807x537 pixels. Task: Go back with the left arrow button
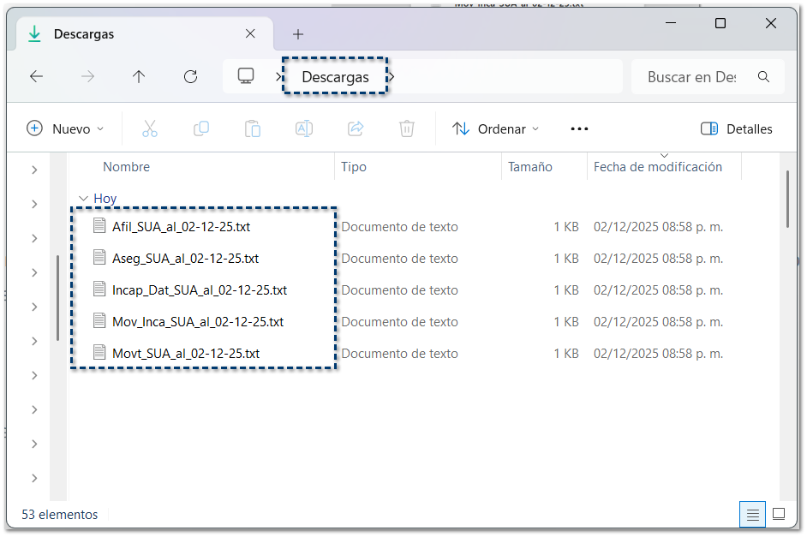(36, 76)
